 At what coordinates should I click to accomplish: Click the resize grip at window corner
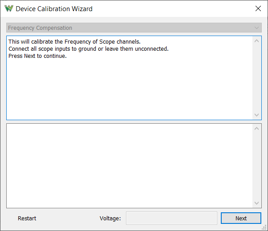click(264, 227)
